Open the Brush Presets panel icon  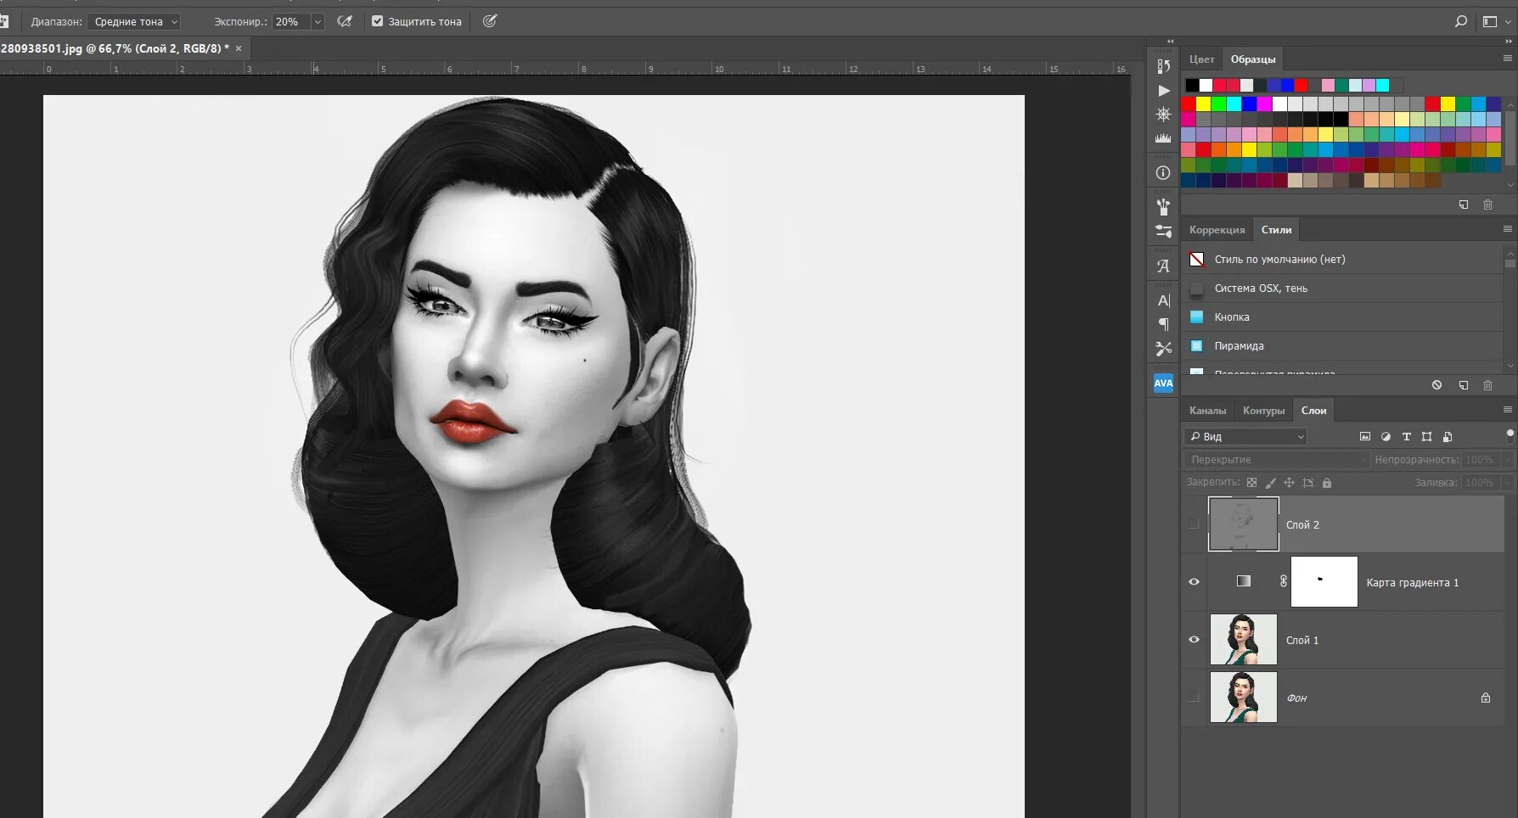tap(1163, 206)
